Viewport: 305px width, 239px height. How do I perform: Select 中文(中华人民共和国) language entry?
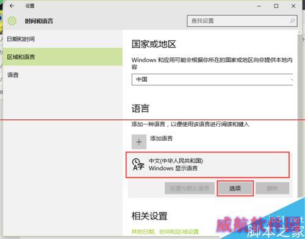coord(207,165)
